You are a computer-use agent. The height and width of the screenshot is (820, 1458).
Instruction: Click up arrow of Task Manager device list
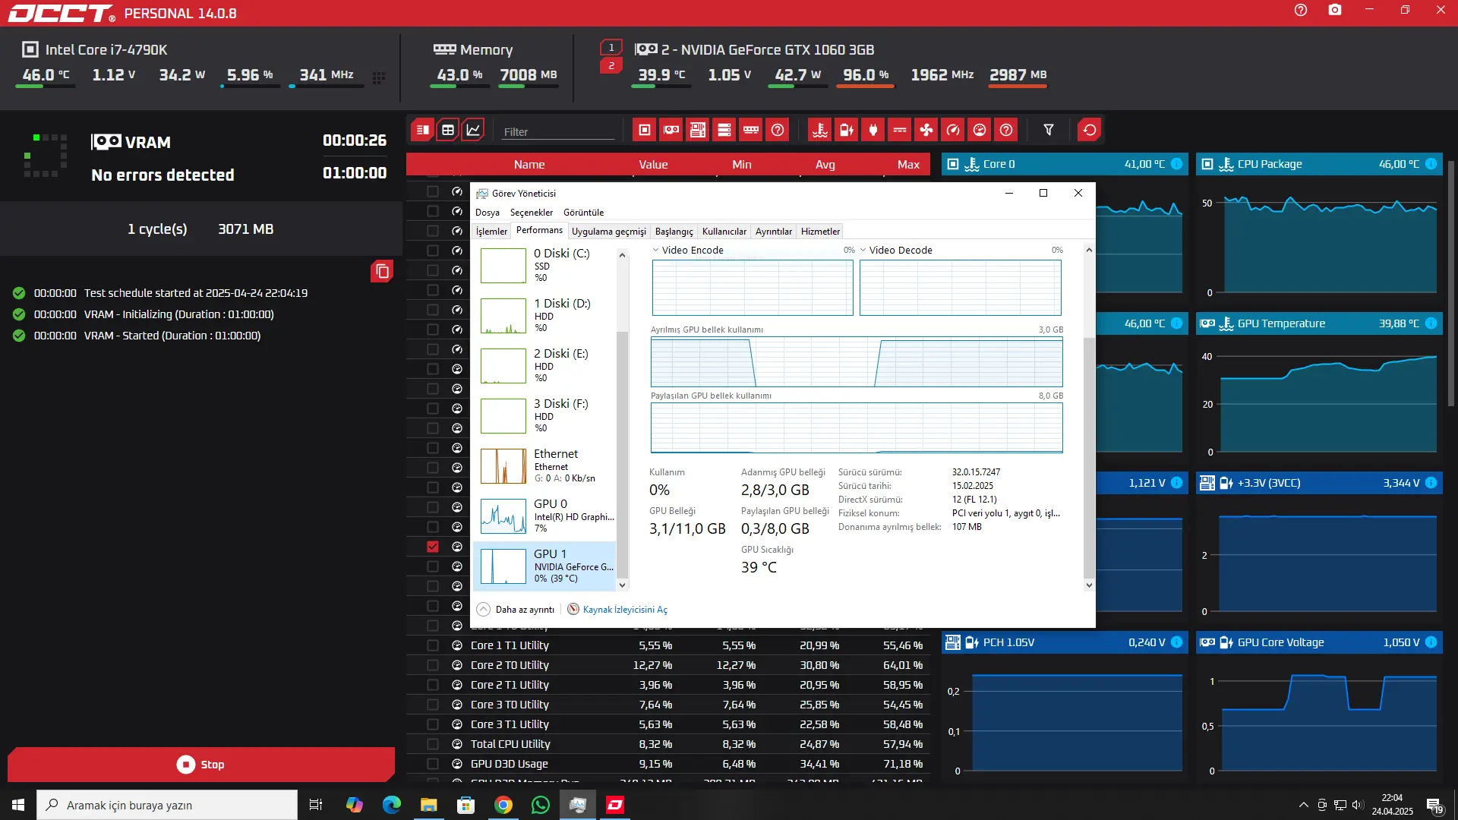coord(623,255)
